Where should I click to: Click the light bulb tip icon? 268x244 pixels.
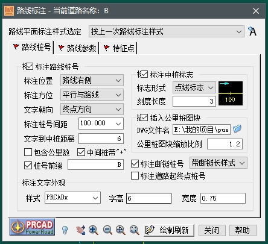tap(65, 230)
